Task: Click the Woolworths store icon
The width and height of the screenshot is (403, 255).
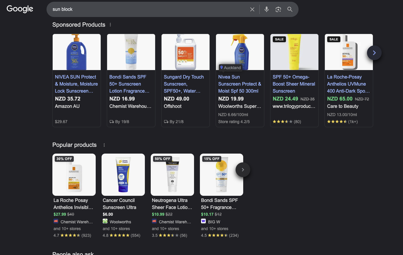Action: point(105,221)
